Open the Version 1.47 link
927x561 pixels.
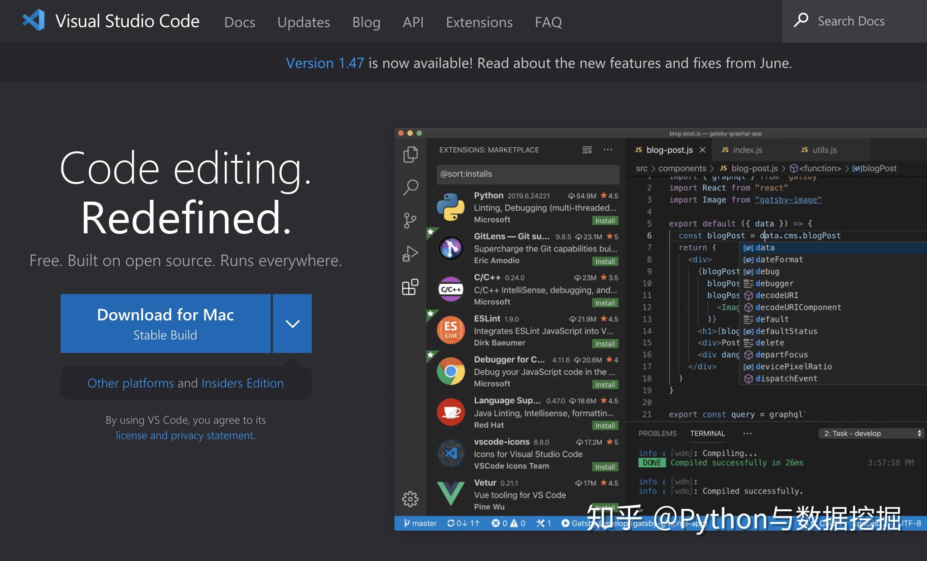point(324,63)
